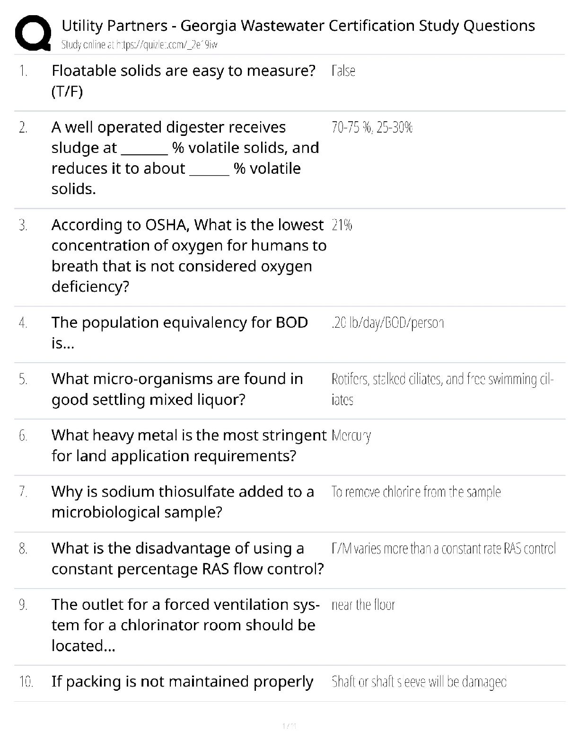Click the Quizlet Q logo
Screen dimensions: 579x750
[x=33, y=33]
